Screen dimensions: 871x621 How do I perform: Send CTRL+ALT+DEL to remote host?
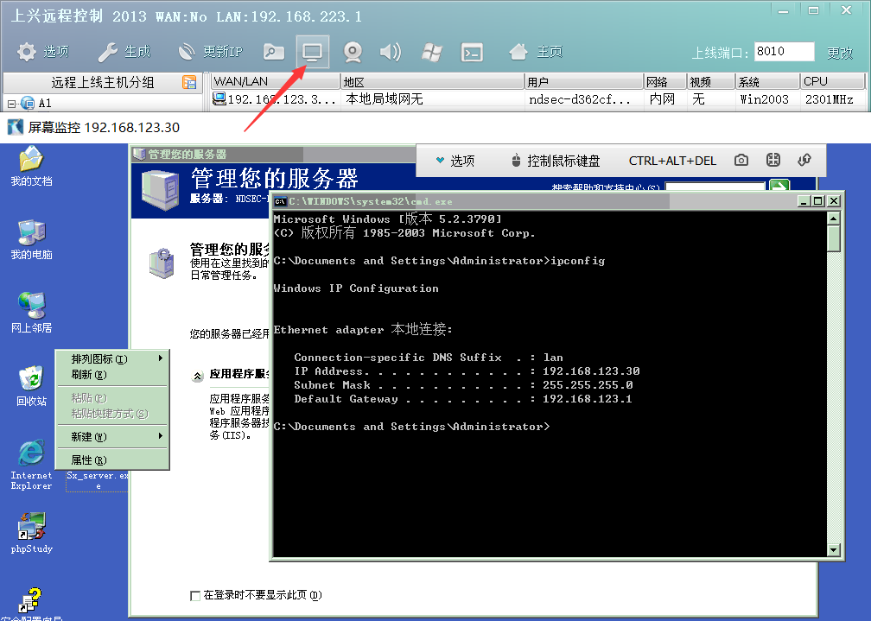672,161
